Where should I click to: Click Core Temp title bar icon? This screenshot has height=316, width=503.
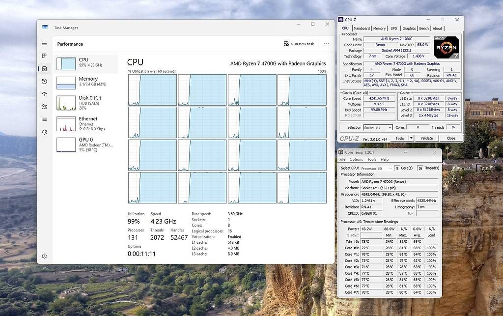tap(341, 152)
